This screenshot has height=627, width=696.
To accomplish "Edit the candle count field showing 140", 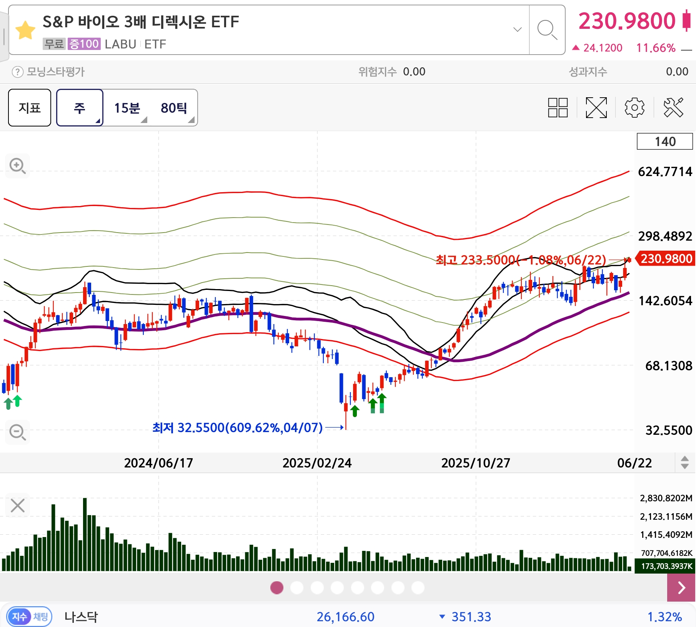I will point(665,141).
